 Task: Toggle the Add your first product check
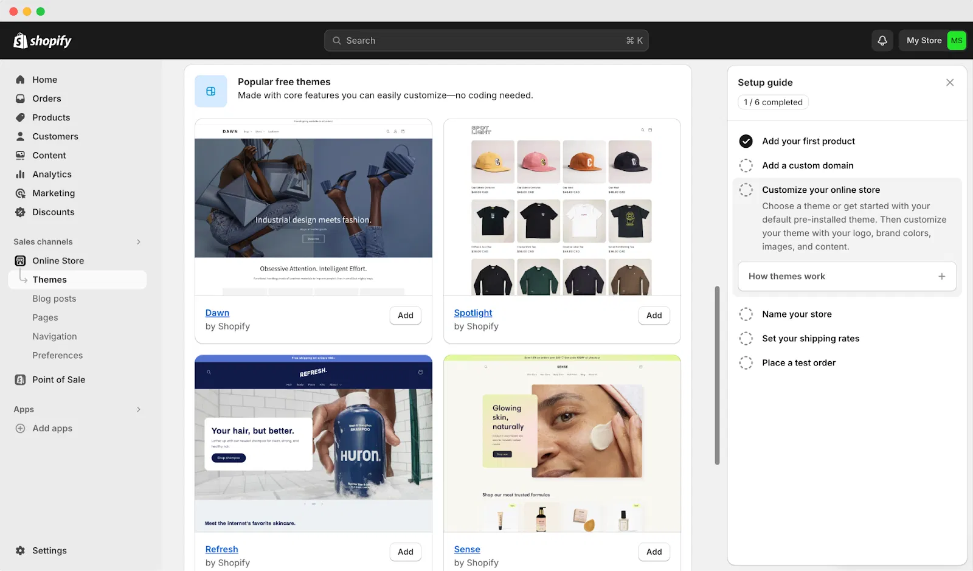pos(746,141)
